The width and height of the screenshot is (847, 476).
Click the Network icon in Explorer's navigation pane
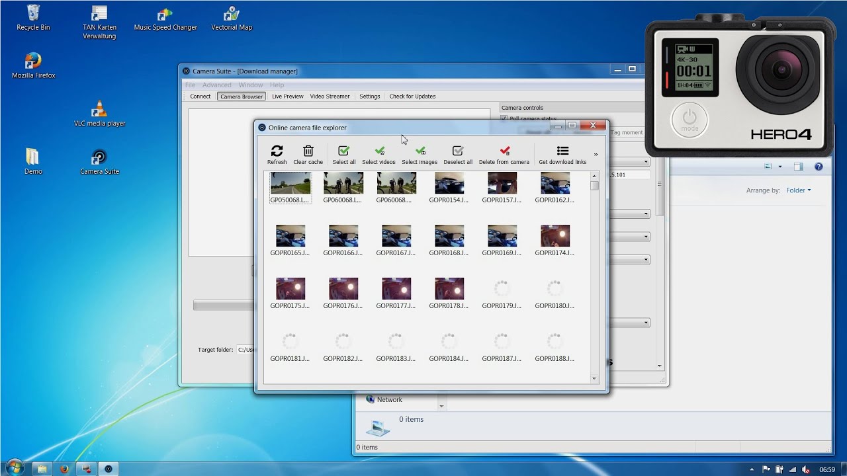click(x=370, y=399)
